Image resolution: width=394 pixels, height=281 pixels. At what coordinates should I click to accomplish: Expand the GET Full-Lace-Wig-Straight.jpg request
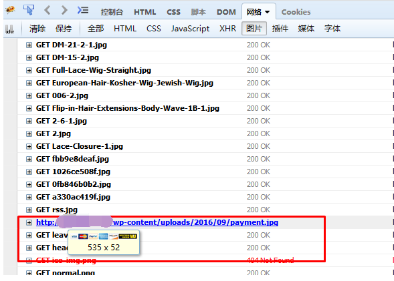click(29, 71)
